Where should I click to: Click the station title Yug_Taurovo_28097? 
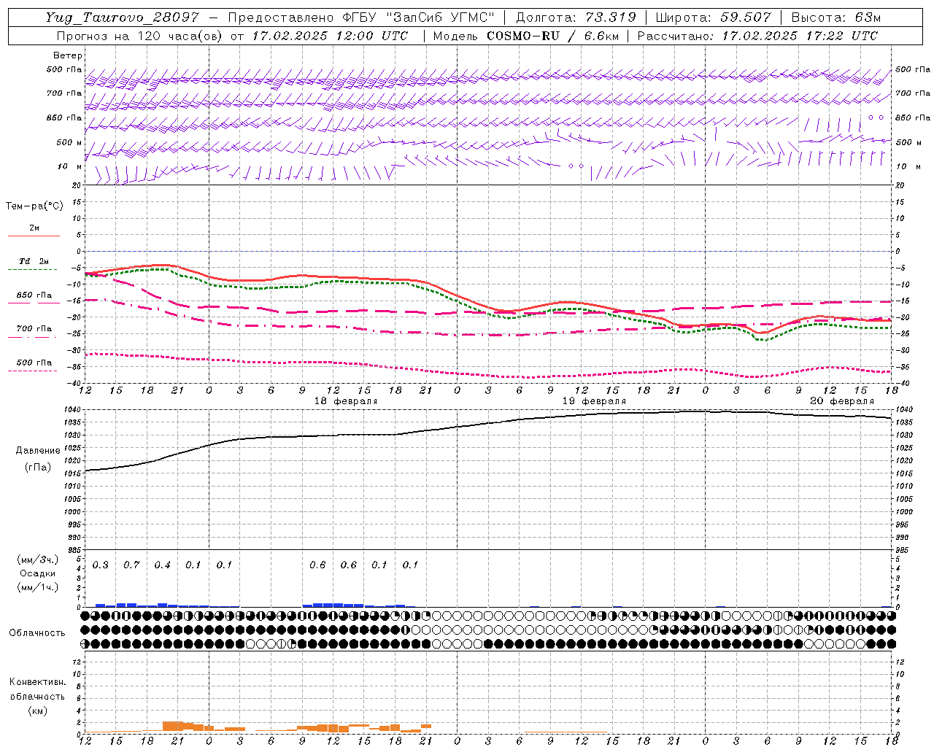122,18
